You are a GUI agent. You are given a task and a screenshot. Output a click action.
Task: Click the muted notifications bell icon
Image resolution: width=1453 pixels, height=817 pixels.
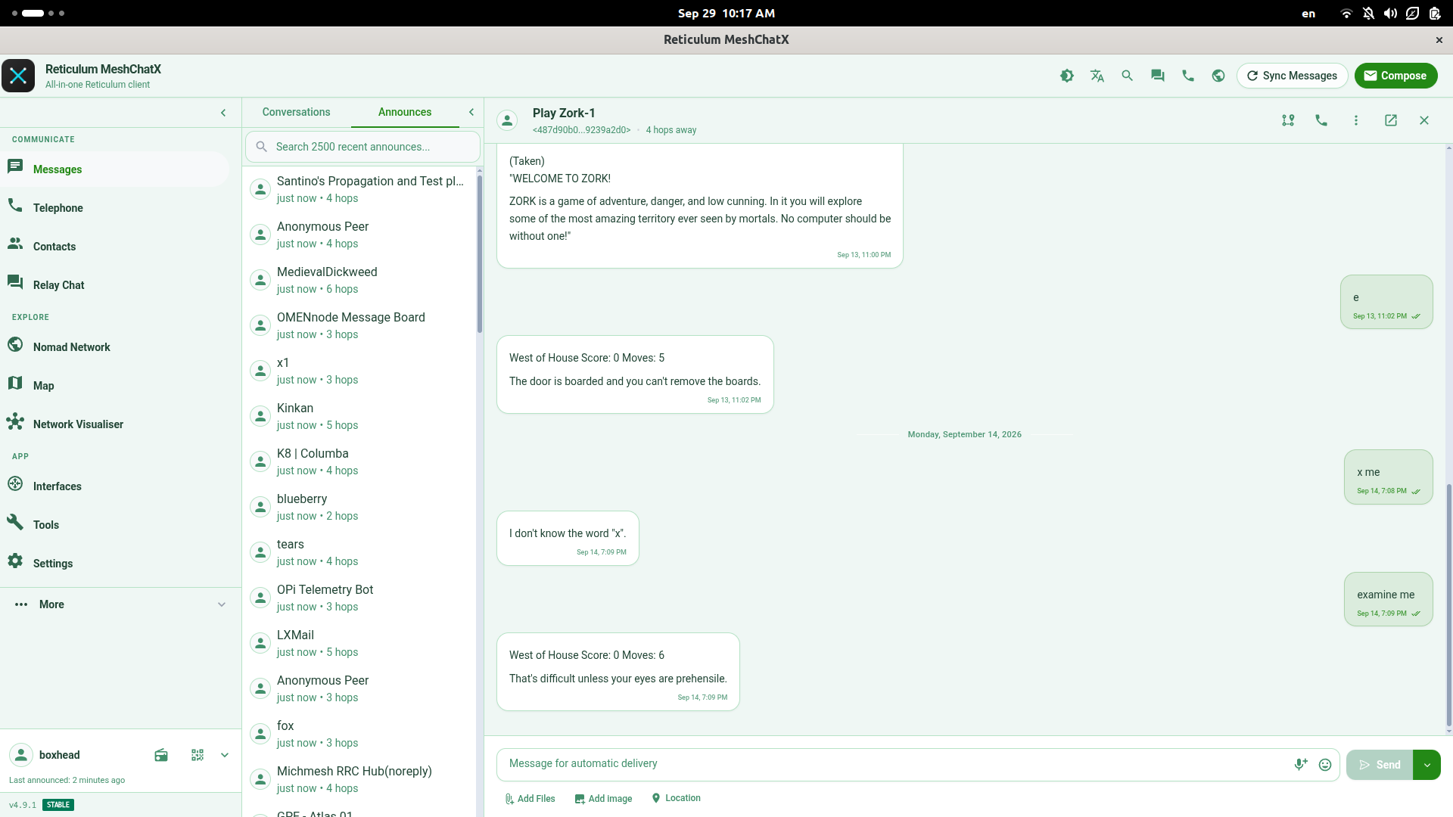coord(1368,14)
